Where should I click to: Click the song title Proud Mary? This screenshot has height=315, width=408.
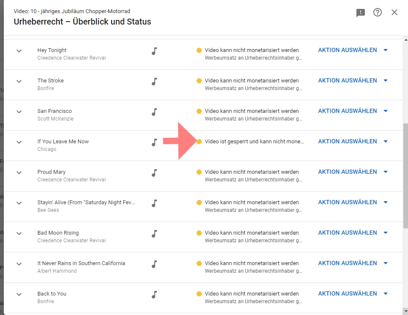[x=51, y=172]
